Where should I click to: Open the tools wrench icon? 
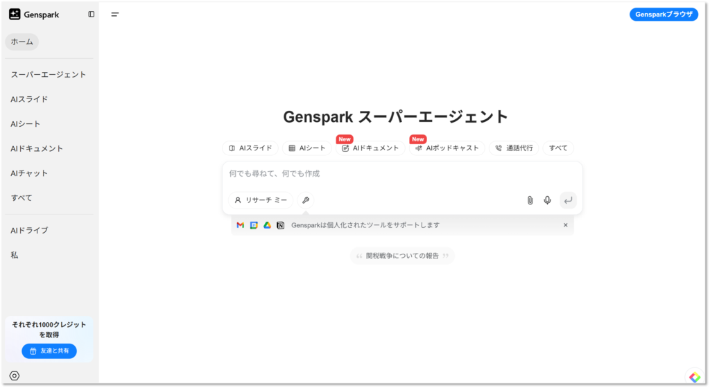306,200
